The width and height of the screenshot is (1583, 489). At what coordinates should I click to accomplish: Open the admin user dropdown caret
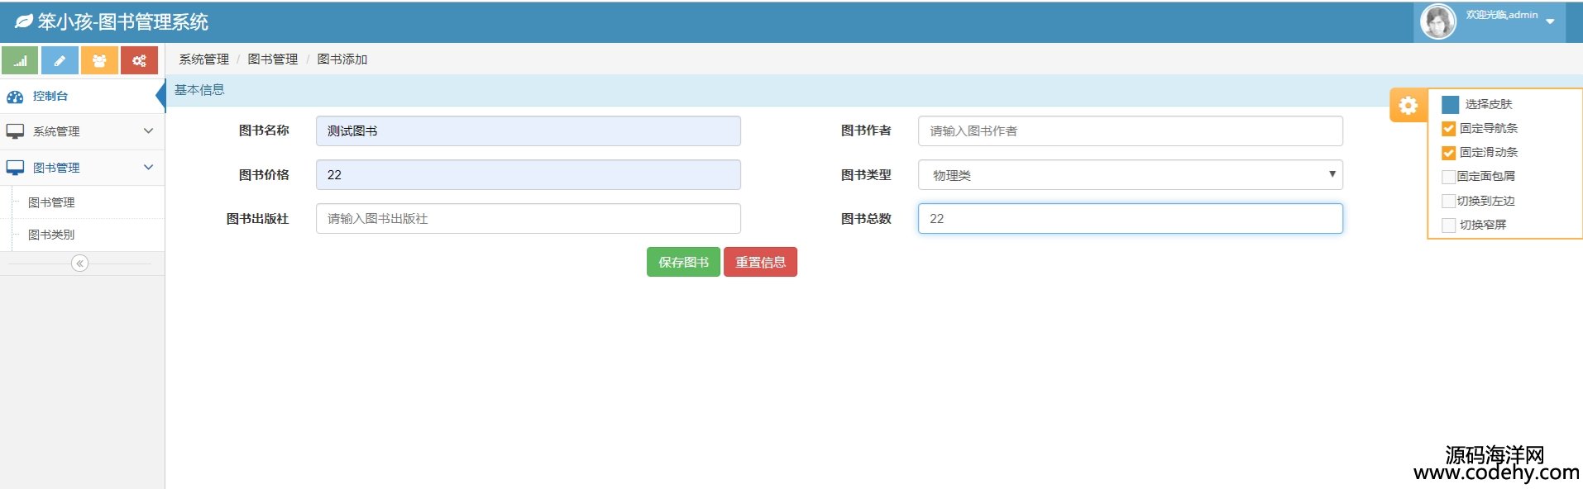[x=1550, y=22]
